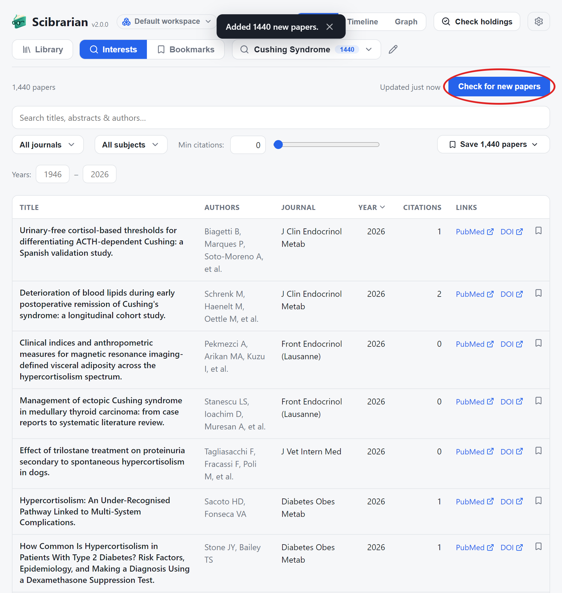The width and height of the screenshot is (562, 593).
Task: Switch to the Timeline view
Action: click(x=362, y=22)
